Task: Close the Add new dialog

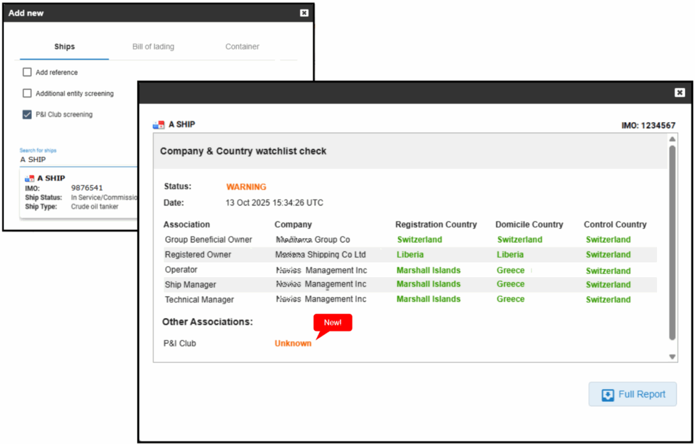Action: click(x=303, y=13)
